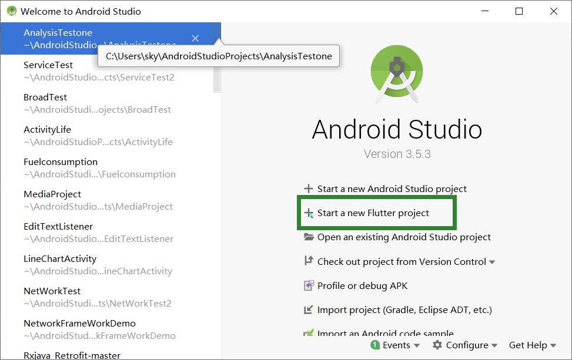Click the plus icon beside new Android Studio project
The image size is (572, 360).
(x=309, y=189)
